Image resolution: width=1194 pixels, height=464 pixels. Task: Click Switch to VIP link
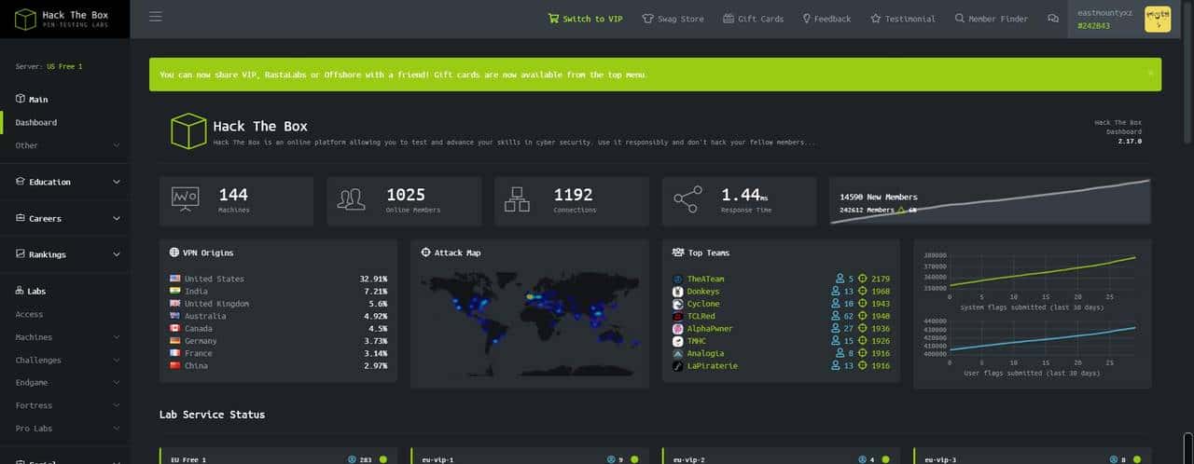585,19
